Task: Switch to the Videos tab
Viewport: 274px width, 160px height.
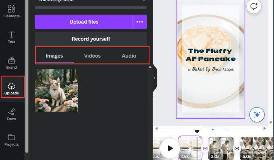Action: click(92, 56)
